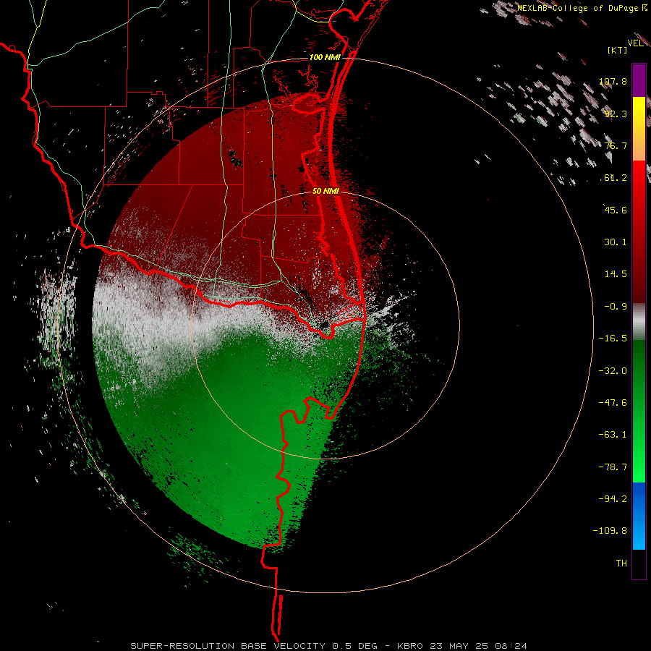Click the -94.2 legend value
651x651 pixels.
point(613,498)
